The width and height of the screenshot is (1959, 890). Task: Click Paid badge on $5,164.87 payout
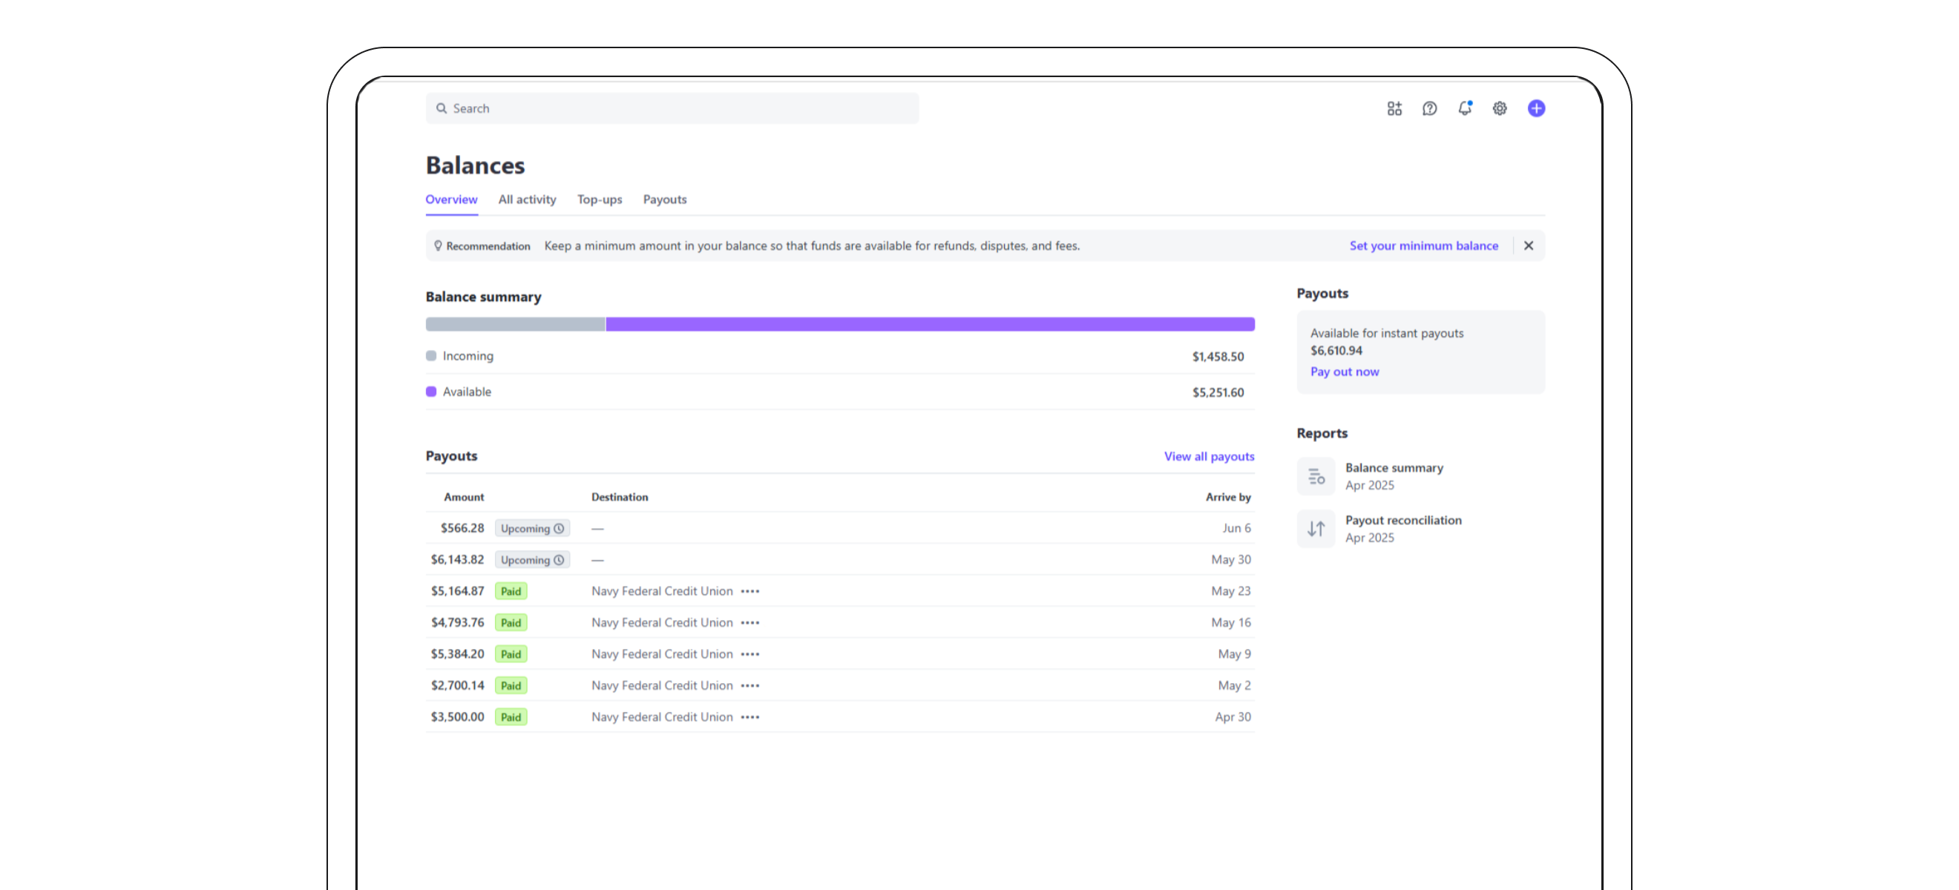coord(511,591)
